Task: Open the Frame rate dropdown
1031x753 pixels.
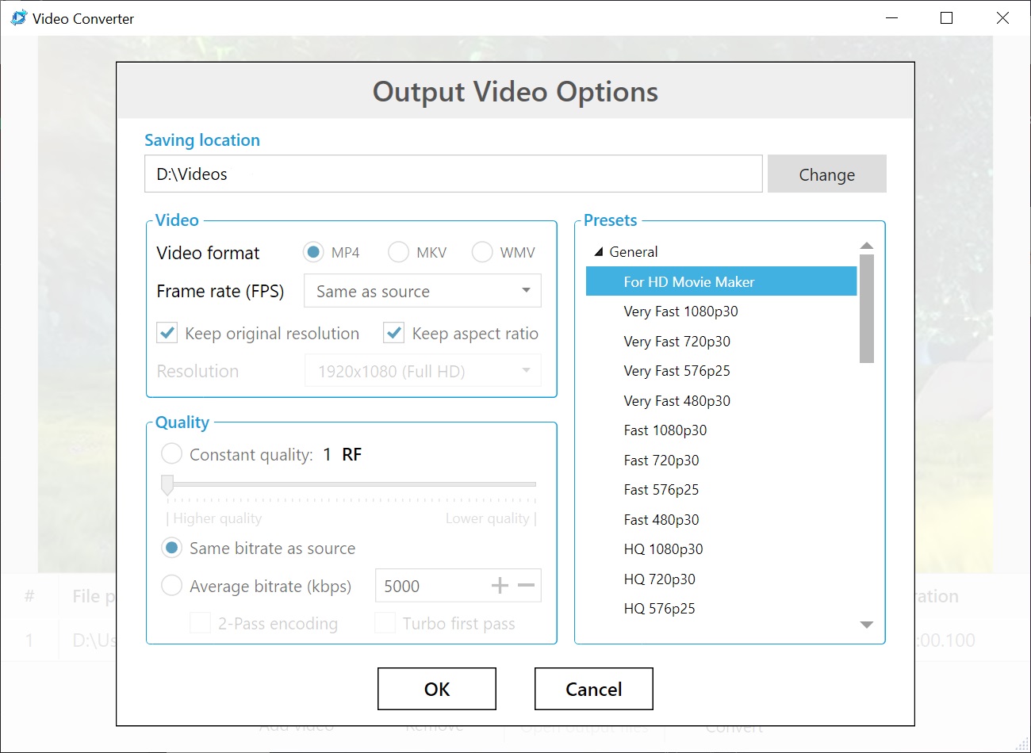Action: (423, 291)
